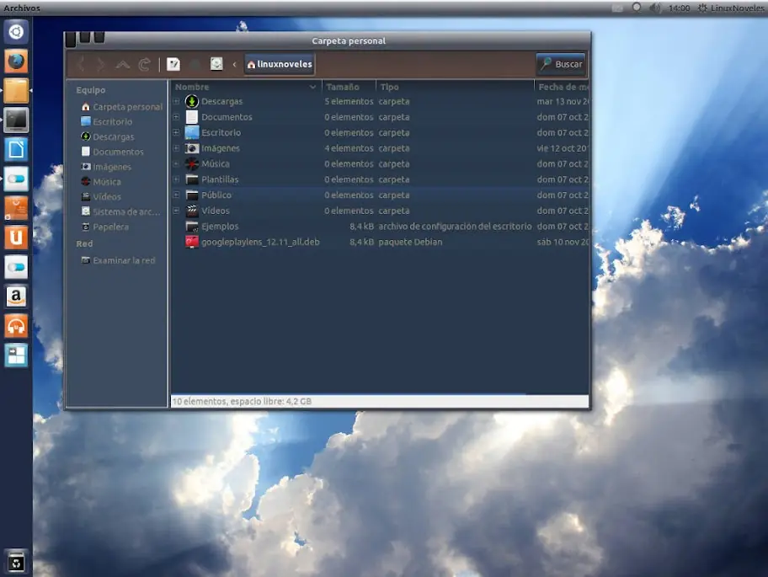Viewport: 768px width, 577px height.
Task: Open the sound volume indicator
Action: (x=655, y=8)
